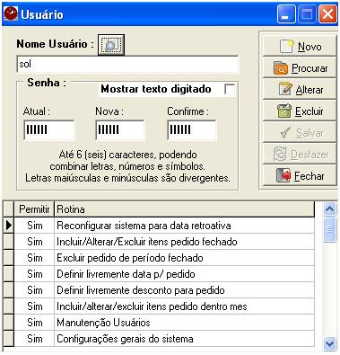This screenshot has height=355, width=340.
Task: Select row Configurações gerais do sistema
Action: (159, 339)
